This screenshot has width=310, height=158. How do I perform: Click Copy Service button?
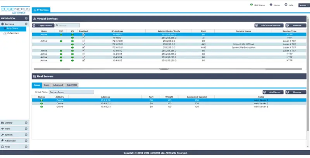coord(43,26)
